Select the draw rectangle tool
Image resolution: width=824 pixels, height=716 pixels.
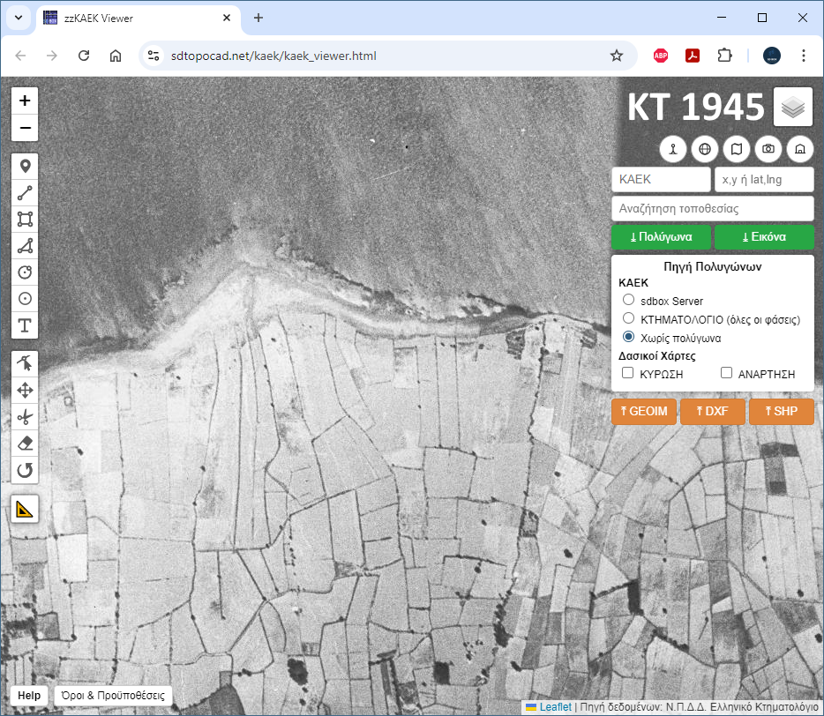coord(25,220)
